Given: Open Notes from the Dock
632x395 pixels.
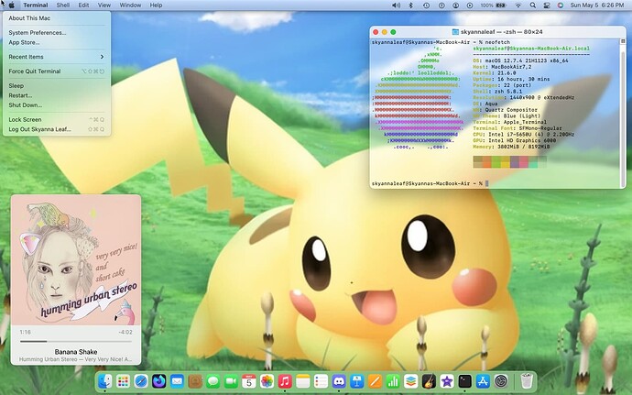Looking at the screenshot, I should tap(302, 381).
